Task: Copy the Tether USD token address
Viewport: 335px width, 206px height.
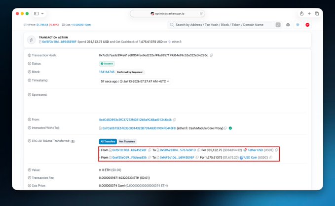Action: coord(276,150)
